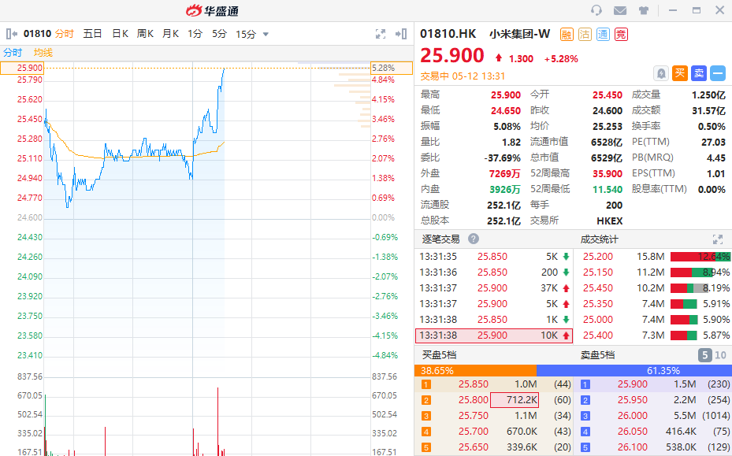
Task: Open help for 逐笔交易
Action: [474, 239]
